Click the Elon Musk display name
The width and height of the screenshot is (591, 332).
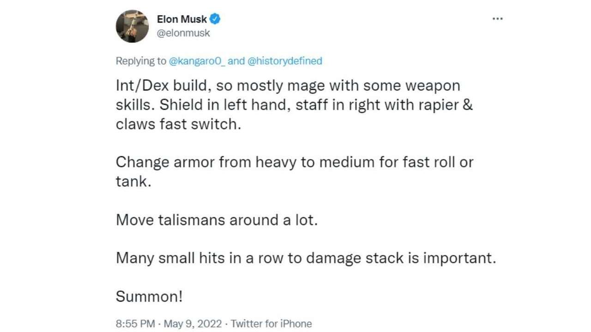click(182, 19)
